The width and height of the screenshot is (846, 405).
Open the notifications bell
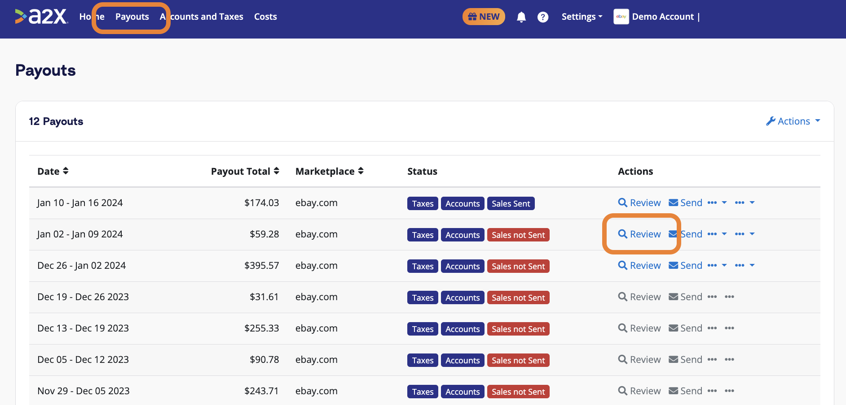[521, 17]
